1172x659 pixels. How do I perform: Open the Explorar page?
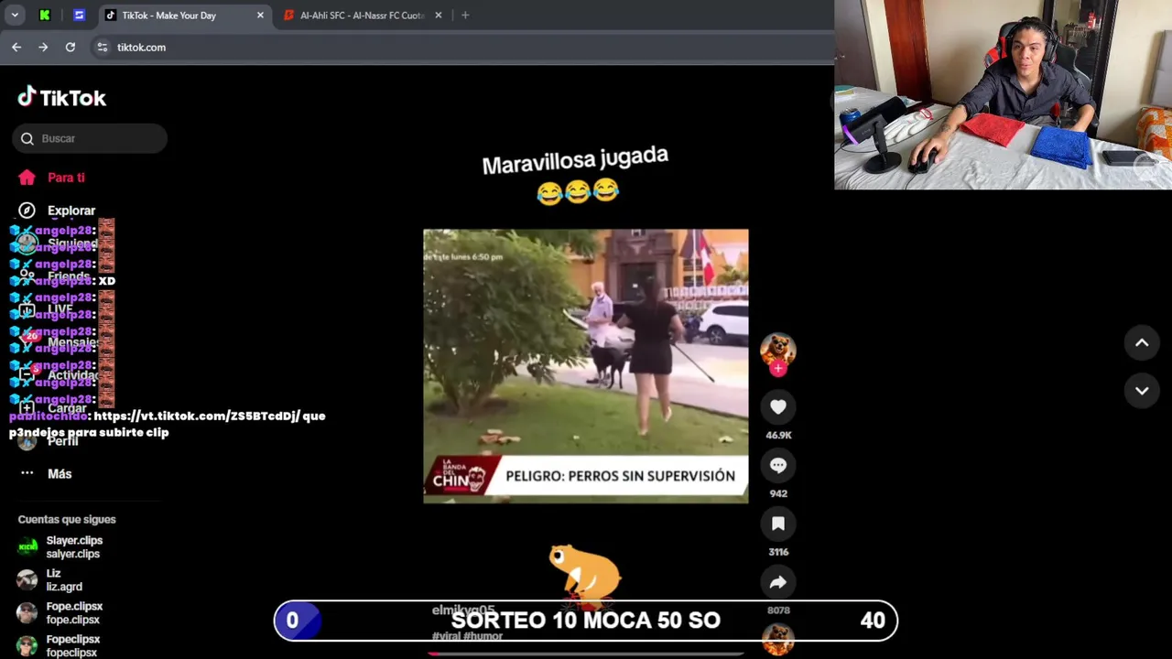click(71, 211)
